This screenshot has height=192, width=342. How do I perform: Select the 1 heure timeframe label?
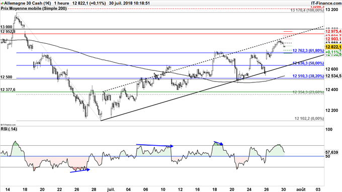(x=61, y=4)
